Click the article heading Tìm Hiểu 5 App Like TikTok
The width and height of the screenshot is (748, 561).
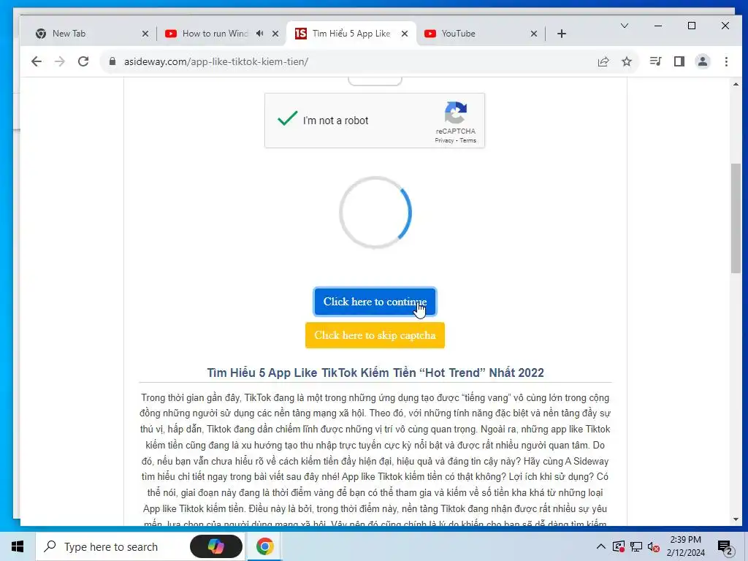(375, 373)
